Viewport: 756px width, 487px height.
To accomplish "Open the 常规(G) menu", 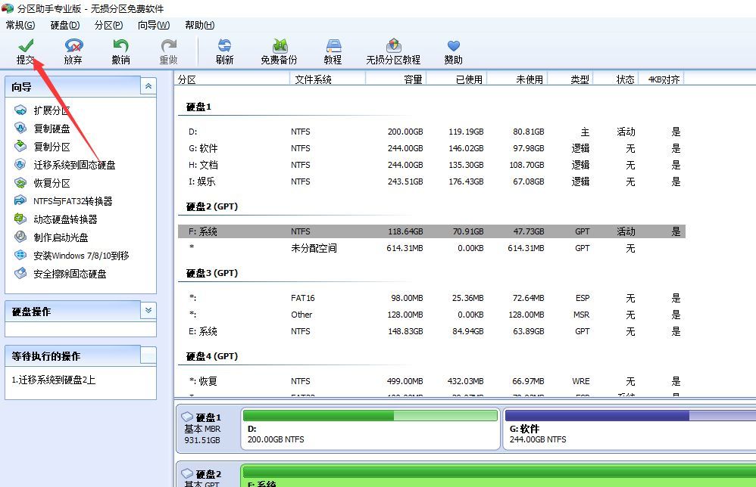I will (20, 25).
